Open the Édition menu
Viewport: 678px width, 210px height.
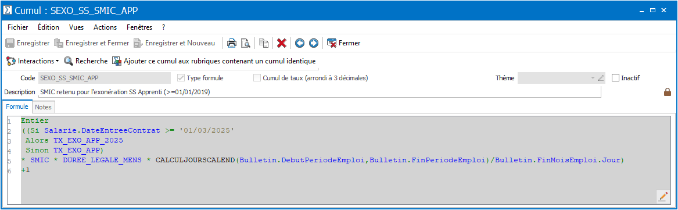click(x=48, y=27)
